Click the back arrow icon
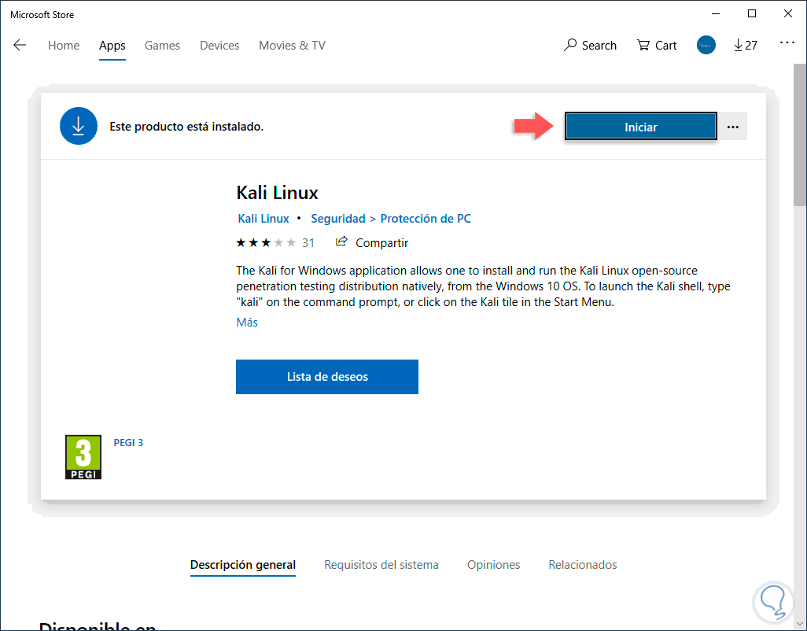The image size is (807, 631). 20,45
